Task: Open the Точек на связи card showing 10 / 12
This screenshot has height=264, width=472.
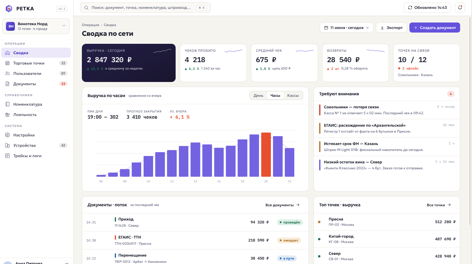Action: [x=427, y=63]
